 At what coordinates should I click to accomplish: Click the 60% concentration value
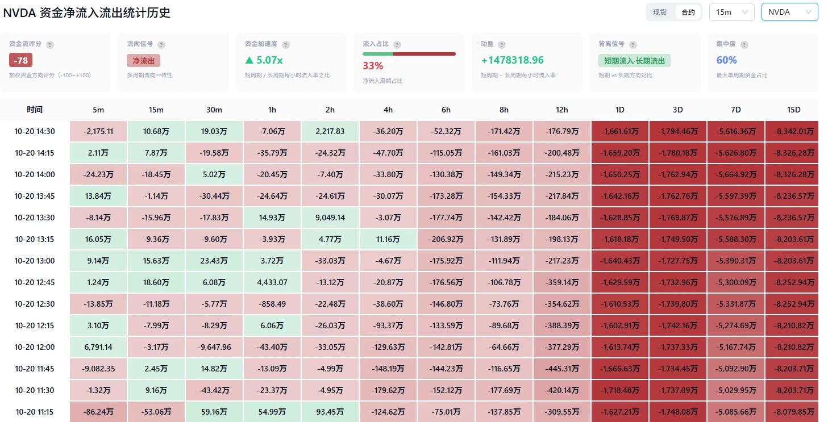pos(727,60)
